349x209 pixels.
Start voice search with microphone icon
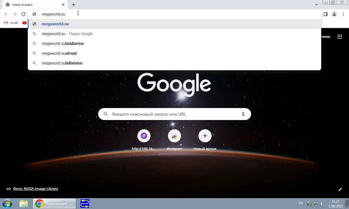[243, 114]
